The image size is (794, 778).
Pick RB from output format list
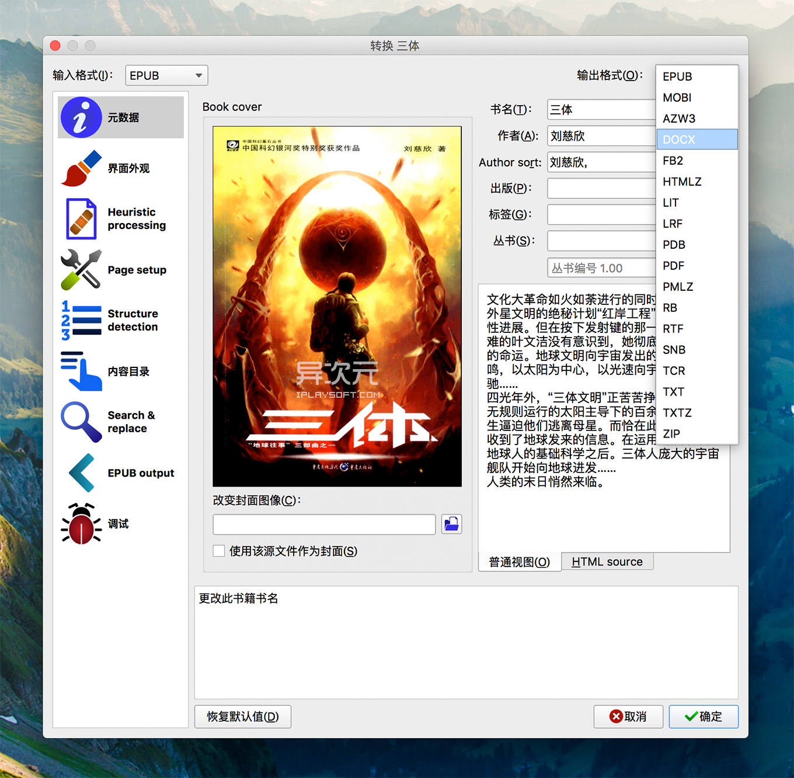(x=697, y=308)
